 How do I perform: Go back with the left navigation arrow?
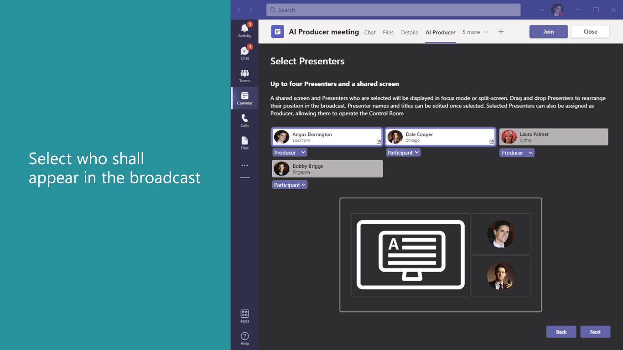click(x=239, y=10)
